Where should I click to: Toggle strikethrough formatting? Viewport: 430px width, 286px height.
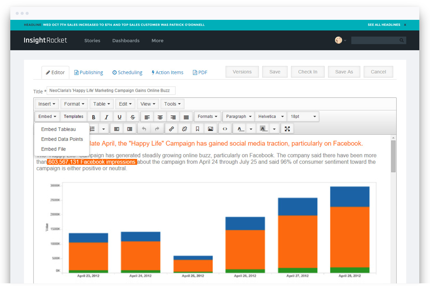(x=133, y=117)
